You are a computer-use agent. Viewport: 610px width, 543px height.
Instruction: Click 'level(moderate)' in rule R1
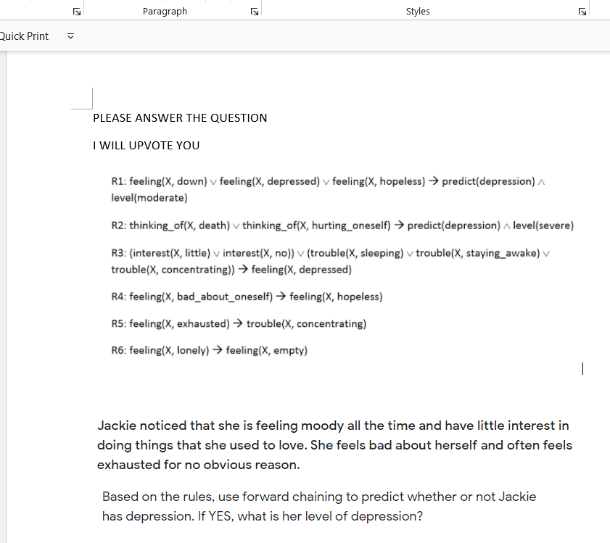[x=149, y=198]
